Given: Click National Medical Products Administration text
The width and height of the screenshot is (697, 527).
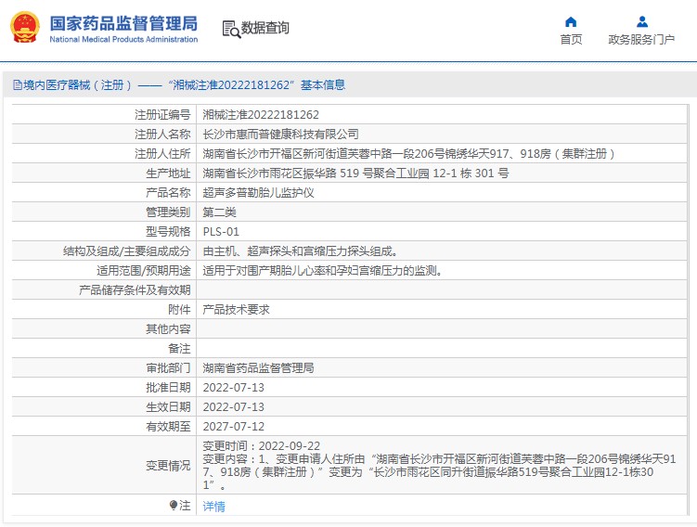Looking at the screenshot, I should point(123,39).
